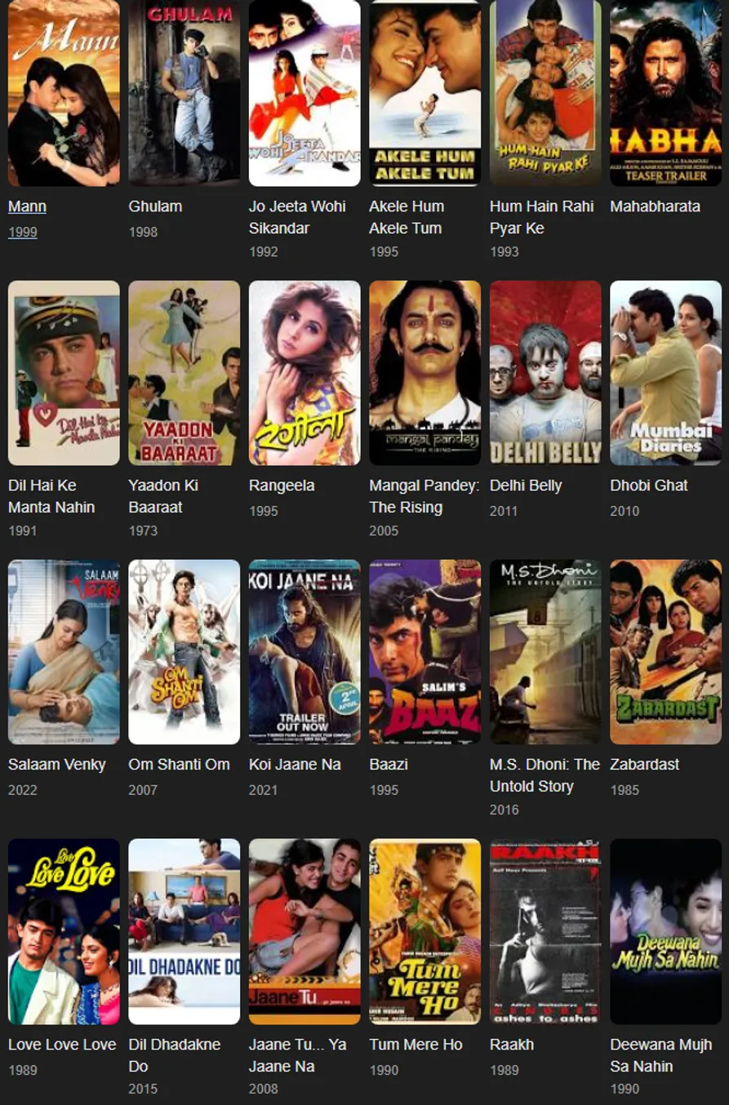Click the Mangal Pandey: The Rising title

[425, 496]
